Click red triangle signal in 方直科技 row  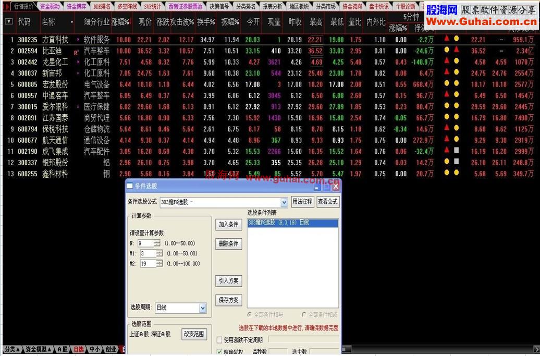pos(447,38)
